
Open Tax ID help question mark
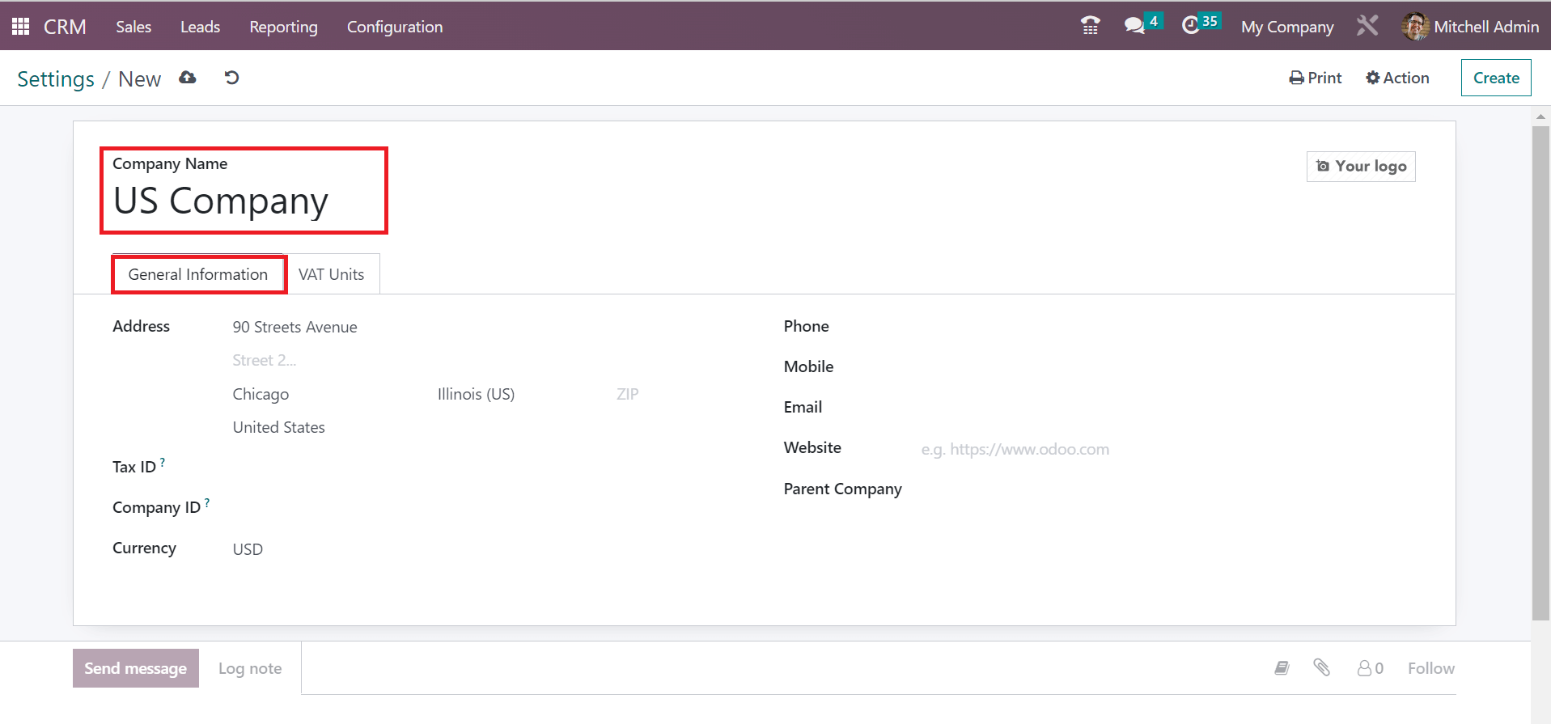pyautogui.click(x=163, y=462)
